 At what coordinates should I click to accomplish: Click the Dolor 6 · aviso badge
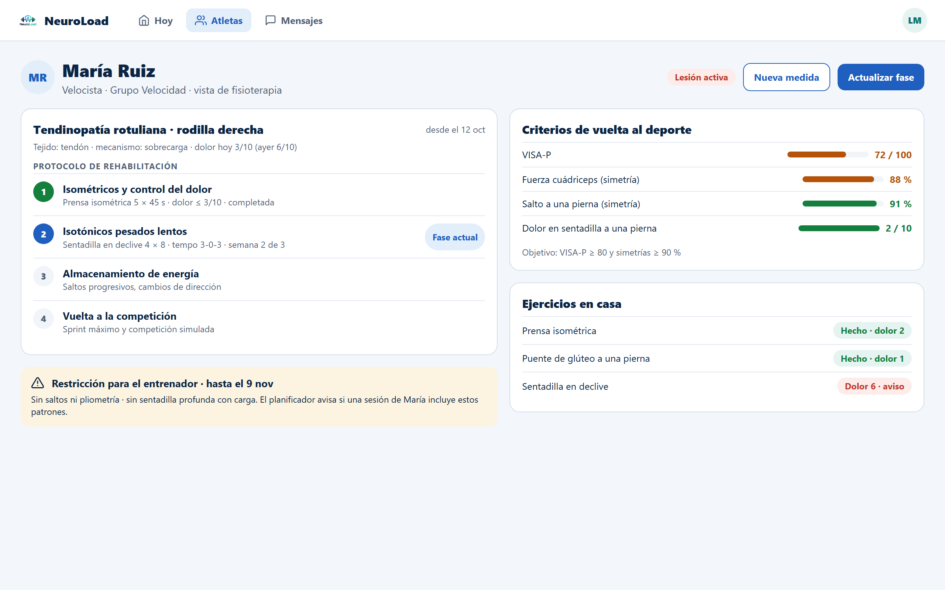[x=874, y=386]
